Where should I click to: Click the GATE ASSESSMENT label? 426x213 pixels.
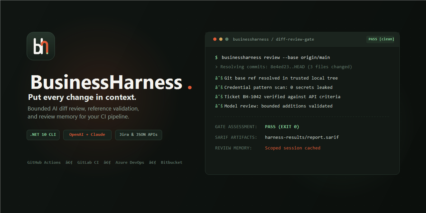pos(236,127)
